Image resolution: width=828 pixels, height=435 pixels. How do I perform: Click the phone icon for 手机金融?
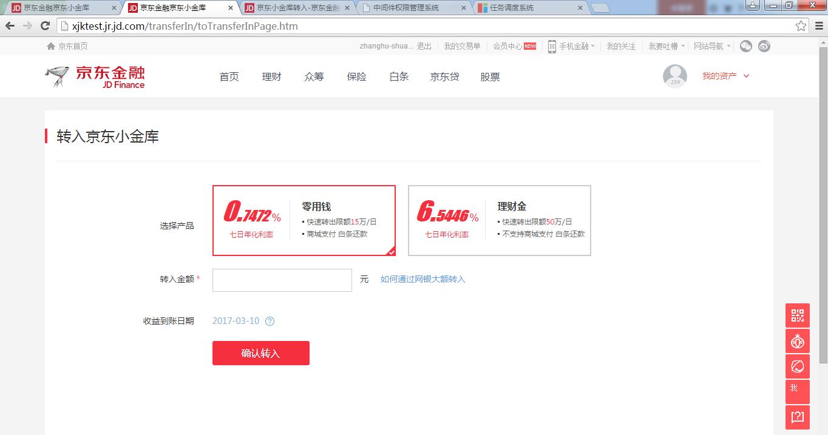click(x=552, y=46)
